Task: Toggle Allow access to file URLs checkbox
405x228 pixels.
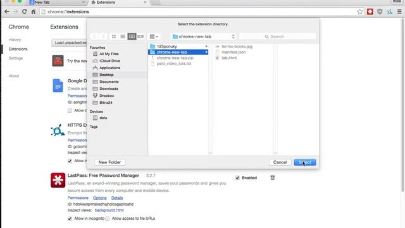Action: tap(108, 218)
